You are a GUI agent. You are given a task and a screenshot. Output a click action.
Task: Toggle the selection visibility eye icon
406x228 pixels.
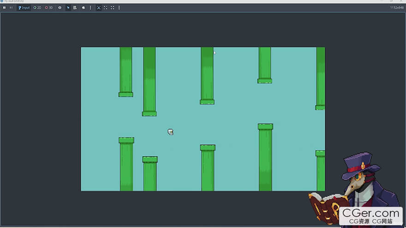point(60,8)
